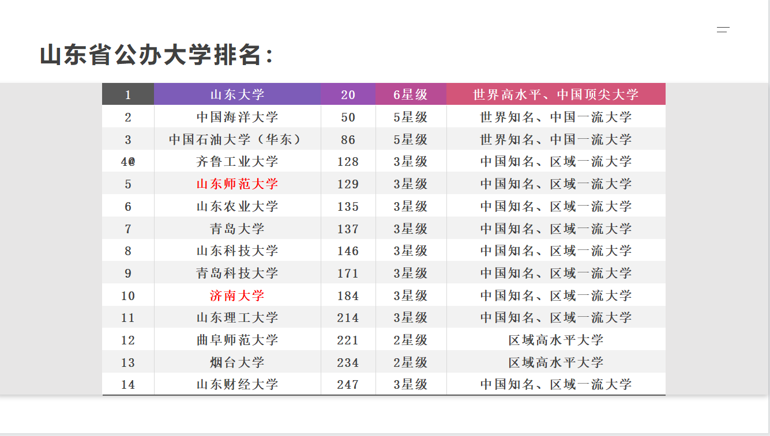The width and height of the screenshot is (770, 436).
Task: Click the red 山东师范大学 text
Action: pyautogui.click(x=237, y=184)
